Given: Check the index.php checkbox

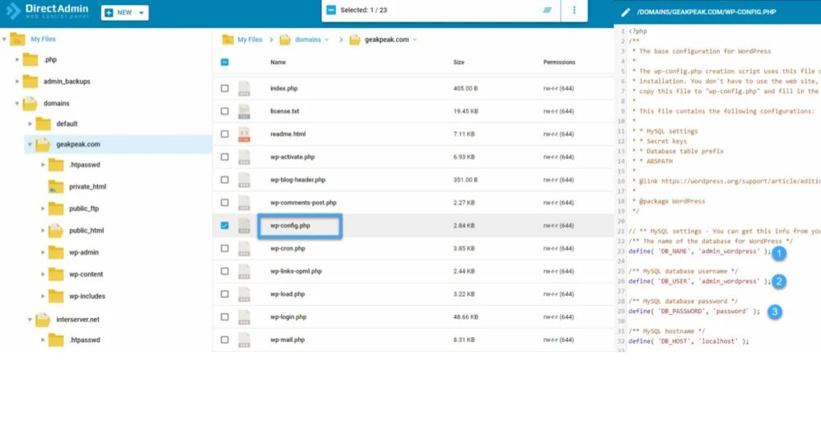Looking at the screenshot, I should (224, 88).
